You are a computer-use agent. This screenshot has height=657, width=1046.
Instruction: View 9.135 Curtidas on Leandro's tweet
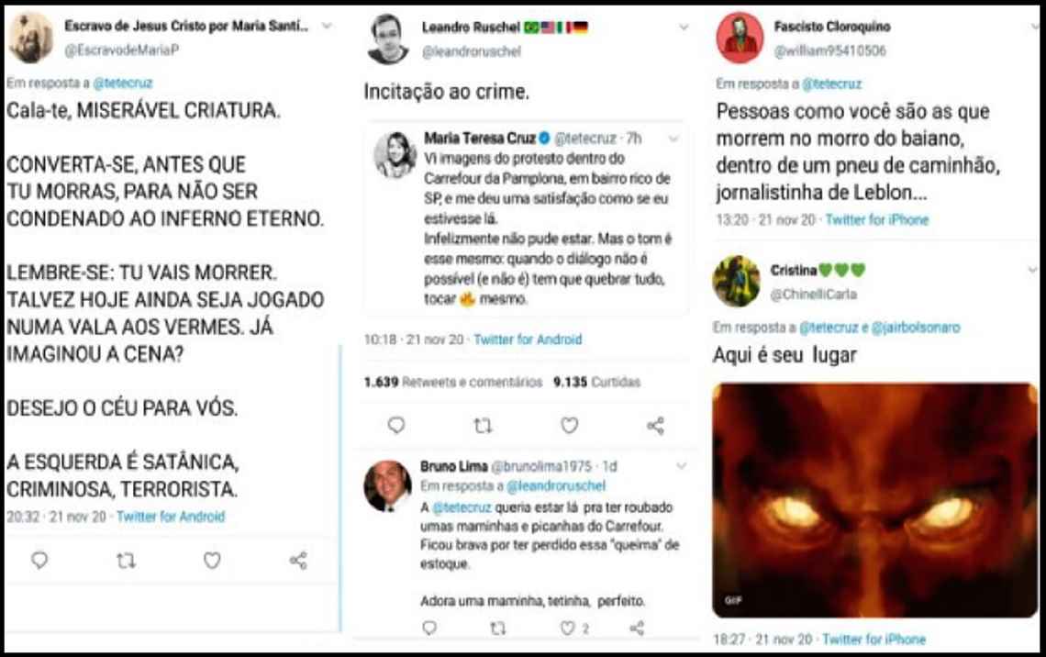[x=596, y=383]
